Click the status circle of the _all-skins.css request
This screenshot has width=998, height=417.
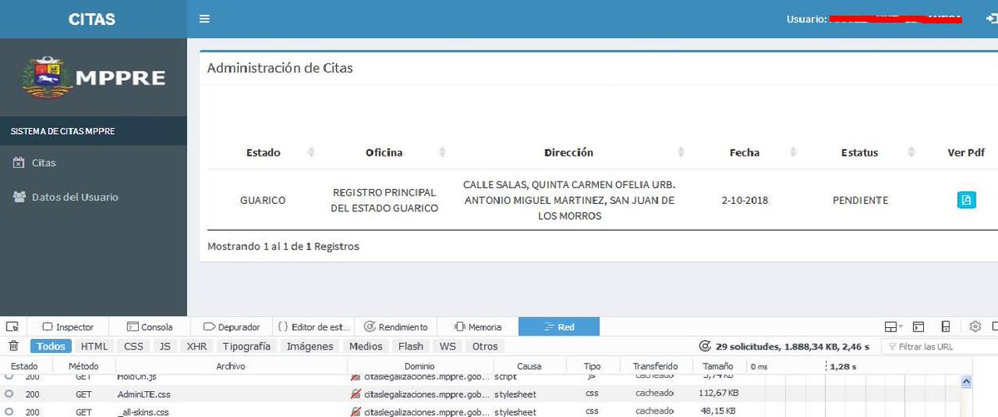click(9, 411)
